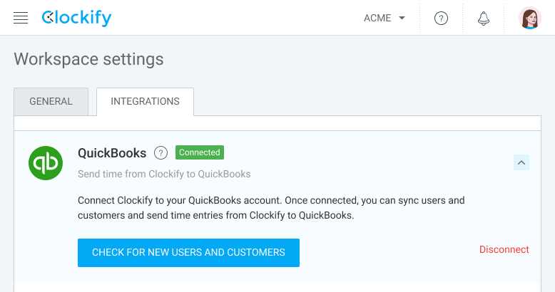This screenshot has width=555, height=292.
Task: Click the Clockify logo
Action: pyautogui.click(x=76, y=18)
